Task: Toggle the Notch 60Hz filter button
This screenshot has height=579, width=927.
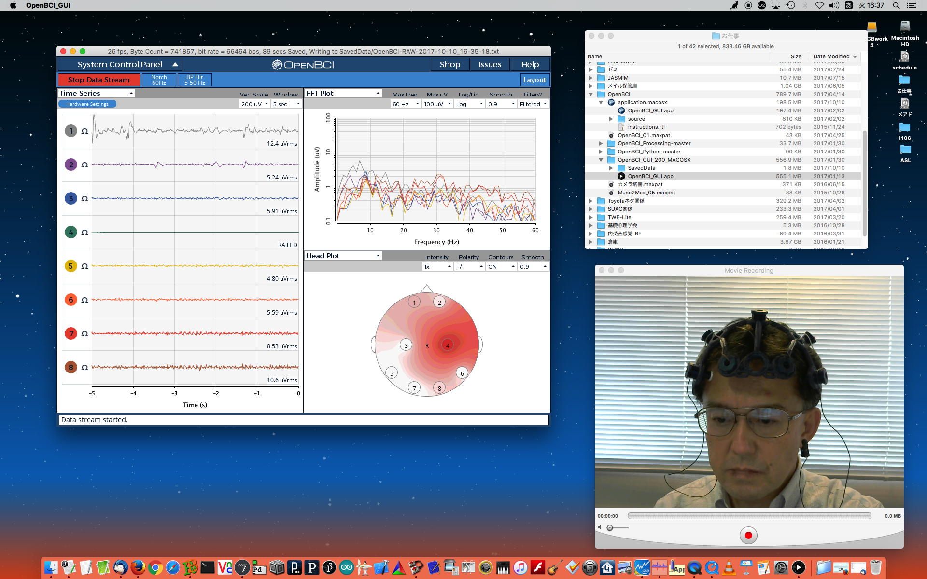Action: coord(159,80)
